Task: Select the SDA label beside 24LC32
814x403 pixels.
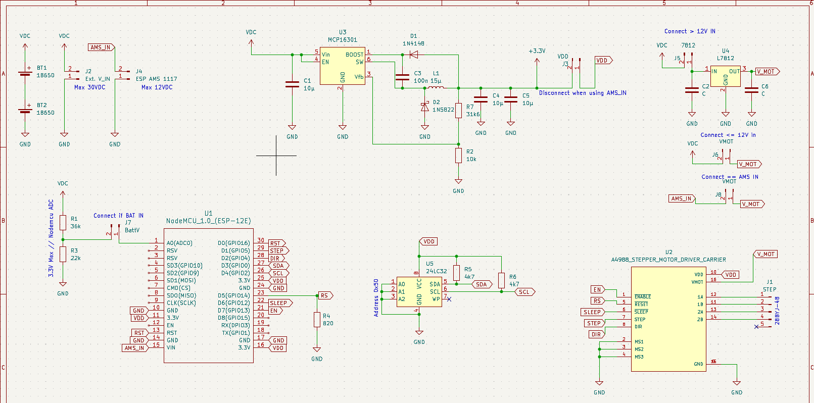Action: tap(483, 284)
